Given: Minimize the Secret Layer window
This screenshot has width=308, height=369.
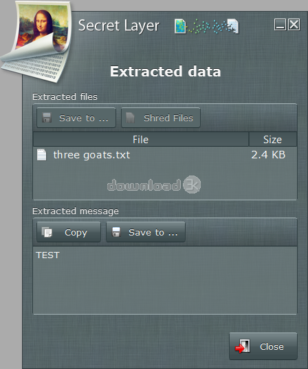Looking at the screenshot, I should pyautogui.click(x=280, y=25).
